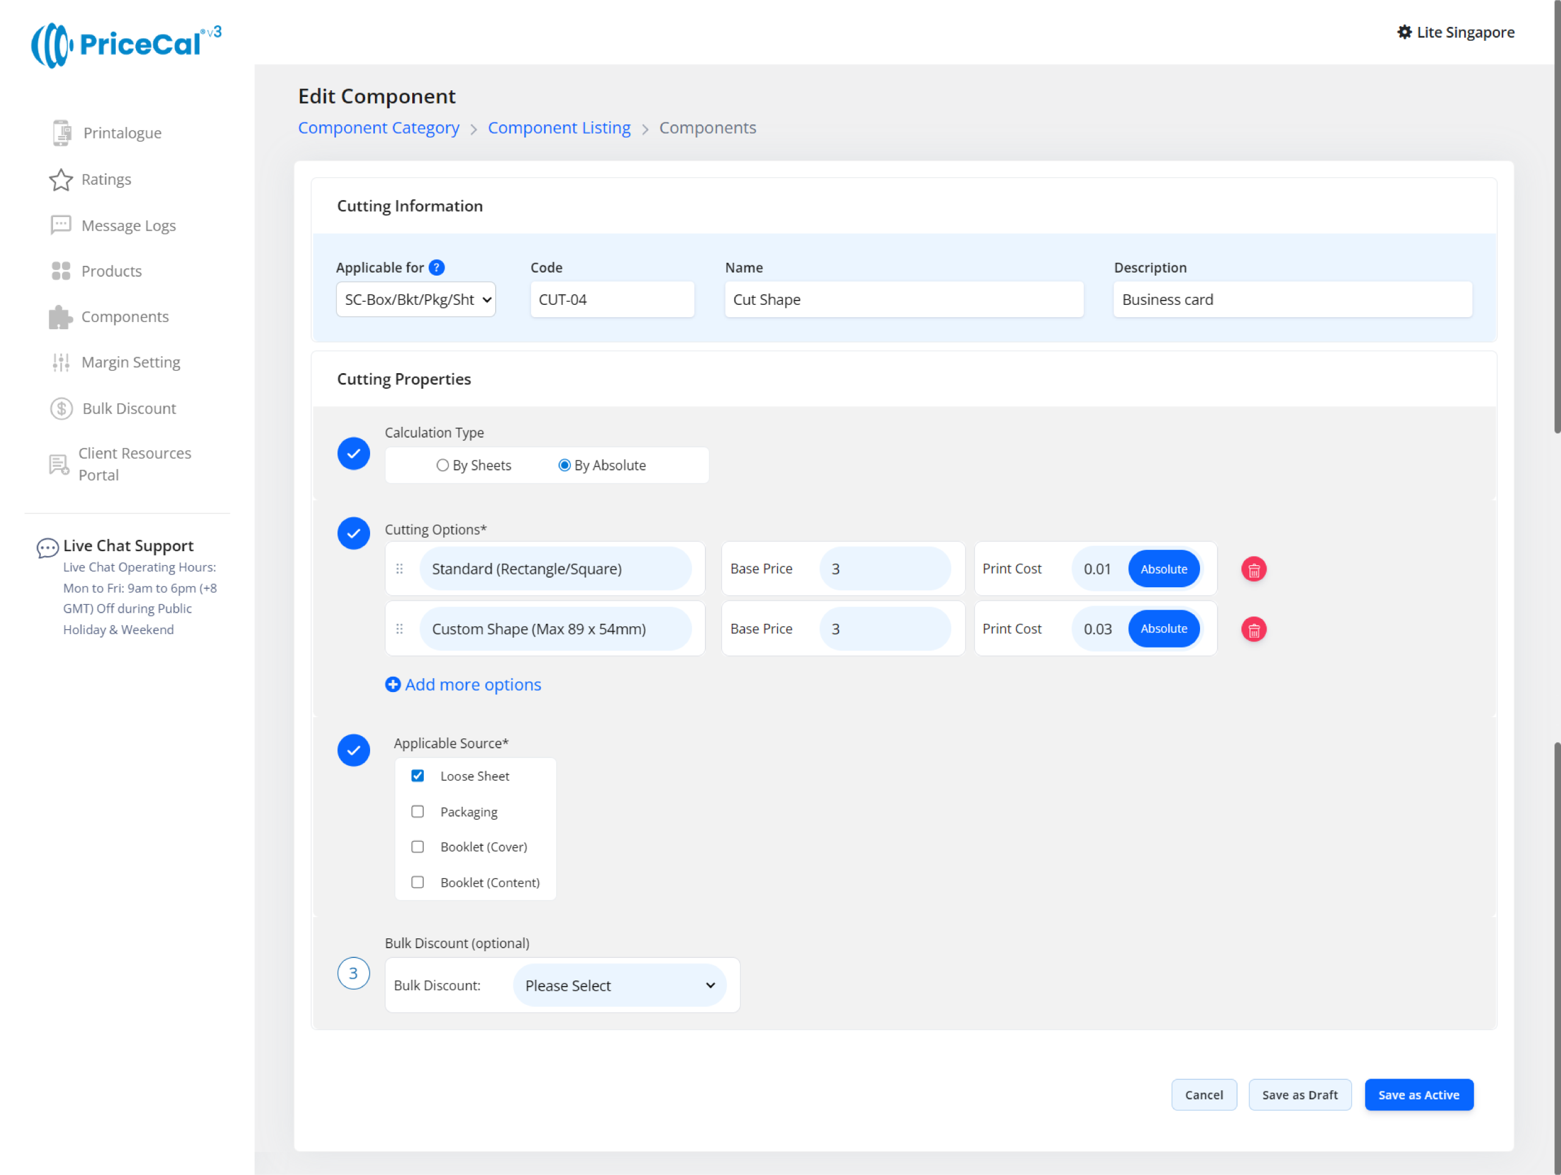Open Margin Setting in the sidebar
Image resolution: width=1561 pixels, height=1175 pixels.
click(x=130, y=363)
